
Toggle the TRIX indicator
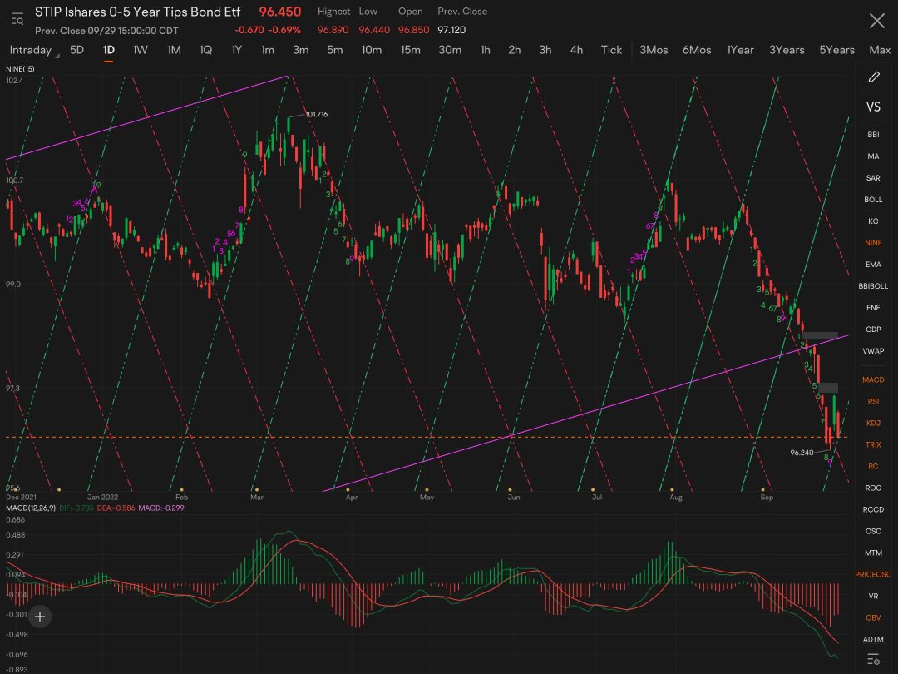click(x=873, y=444)
